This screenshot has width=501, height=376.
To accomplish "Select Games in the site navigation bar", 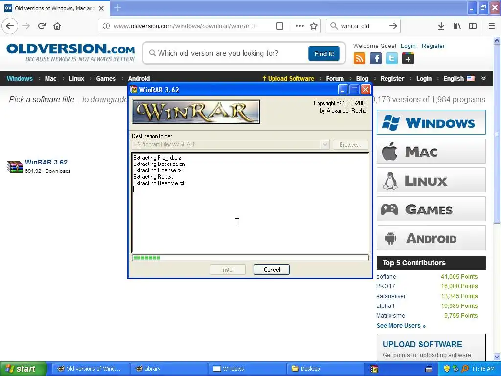I will click(x=106, y=79).
